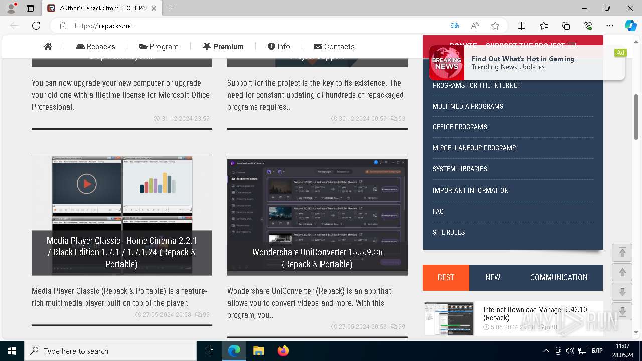
Task: Open FAQ link in sidebar
Action: tap(438, 211)
